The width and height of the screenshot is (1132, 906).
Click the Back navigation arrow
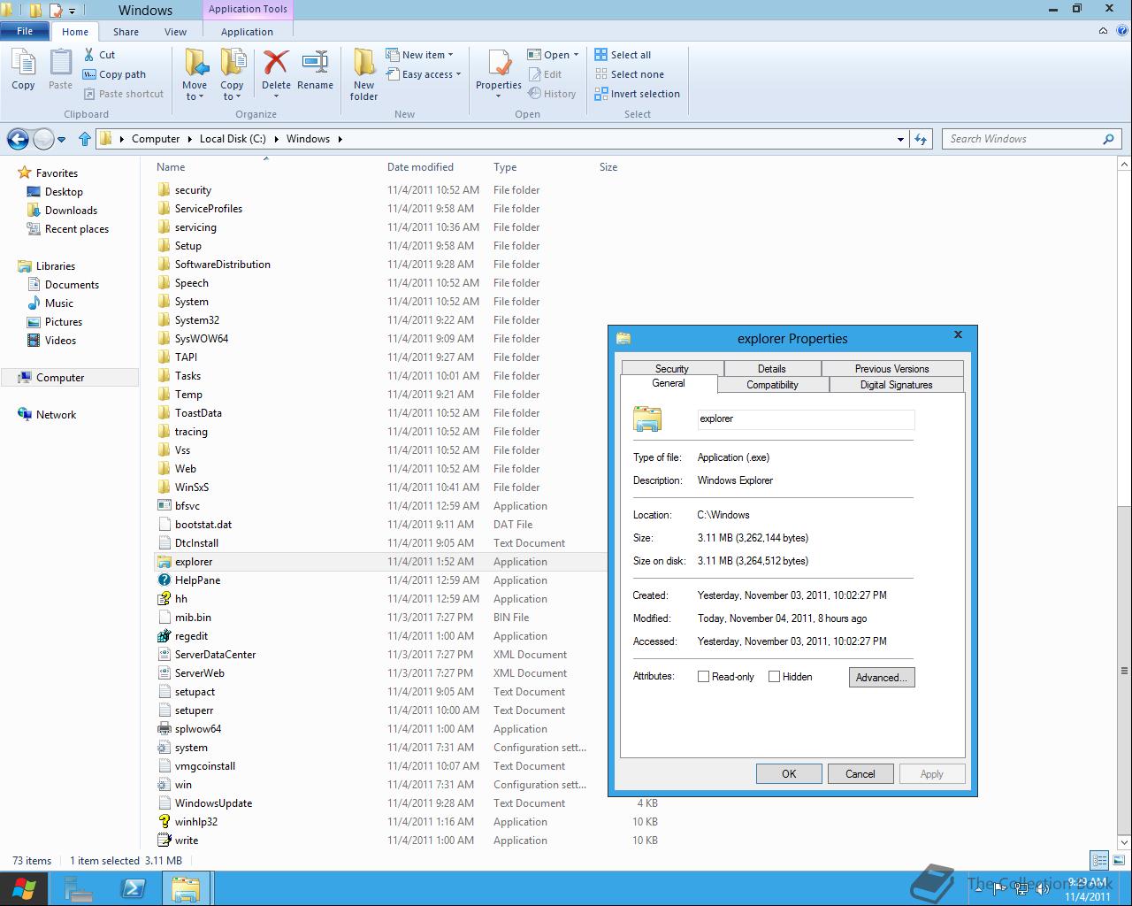[18, 139]
